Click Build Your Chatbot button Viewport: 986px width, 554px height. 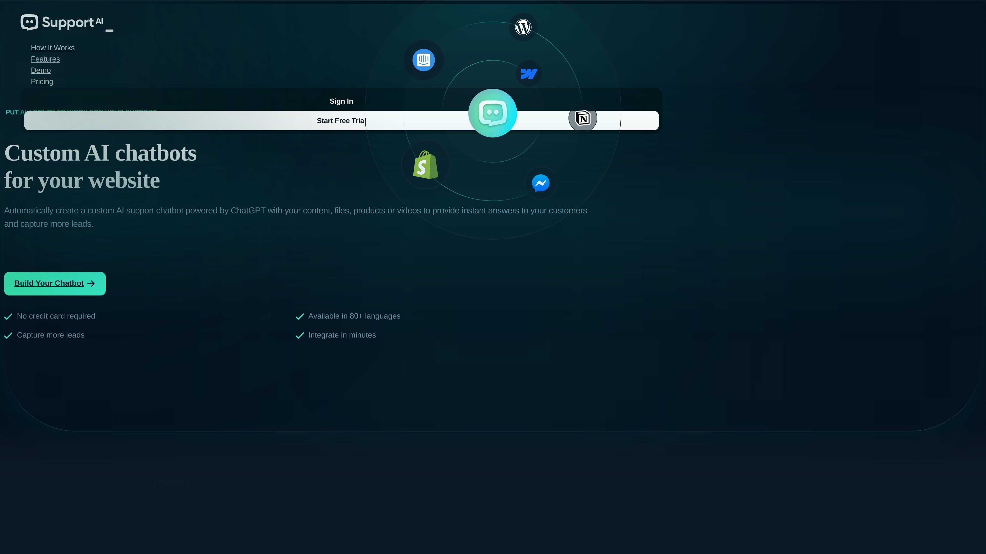[x=55, y=283]
